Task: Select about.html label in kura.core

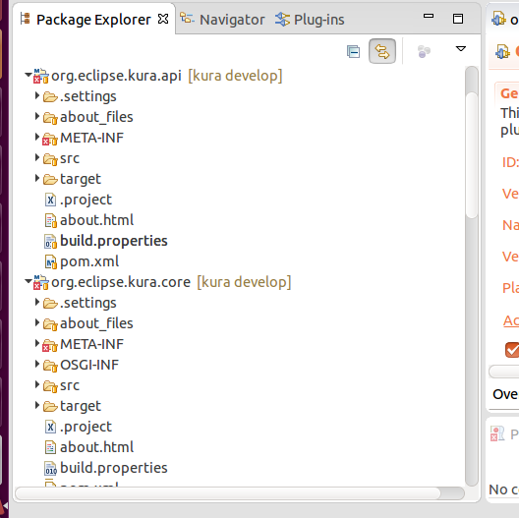Action: pos(96,447)
